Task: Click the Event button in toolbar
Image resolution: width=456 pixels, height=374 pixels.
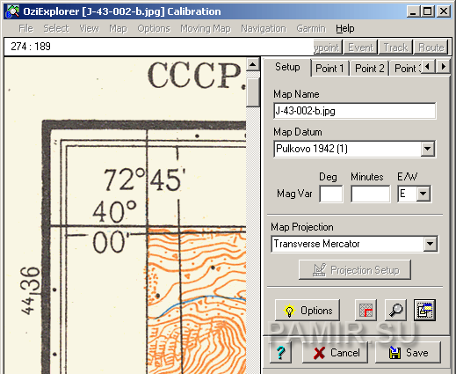Action: coord(360,48)
